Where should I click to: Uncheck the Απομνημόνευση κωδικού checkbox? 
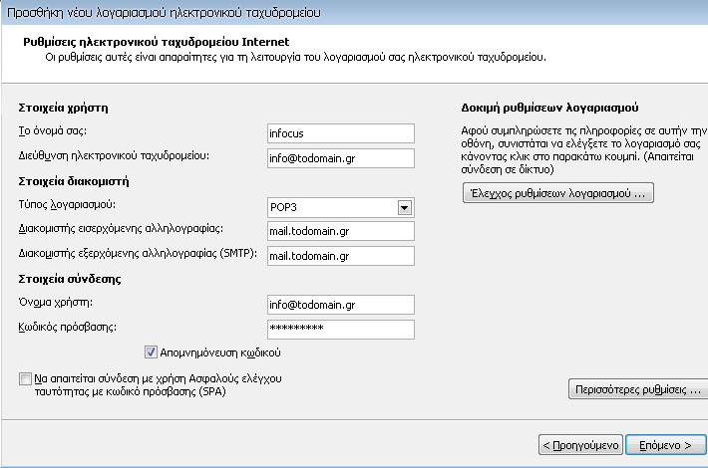(151, 352)
